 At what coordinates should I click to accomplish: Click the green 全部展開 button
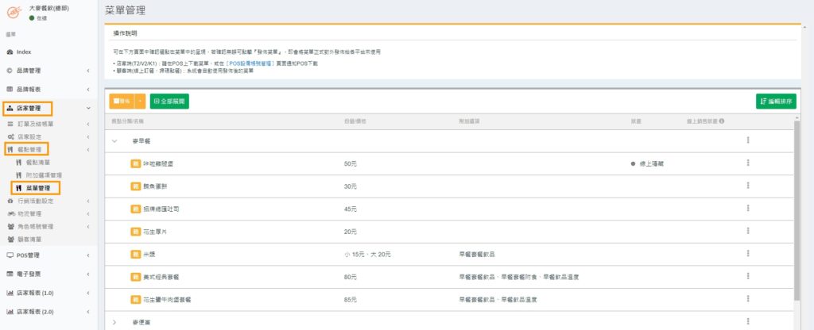(x=169, y=102)
